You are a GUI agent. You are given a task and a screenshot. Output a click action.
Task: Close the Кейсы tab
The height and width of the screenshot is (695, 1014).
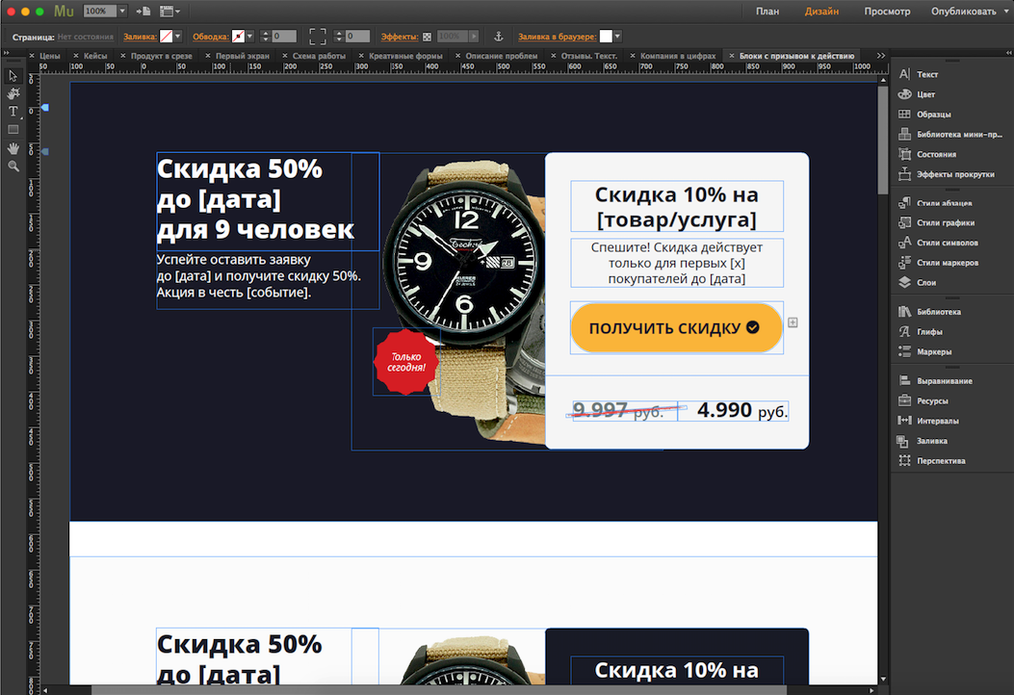(76, 56)
